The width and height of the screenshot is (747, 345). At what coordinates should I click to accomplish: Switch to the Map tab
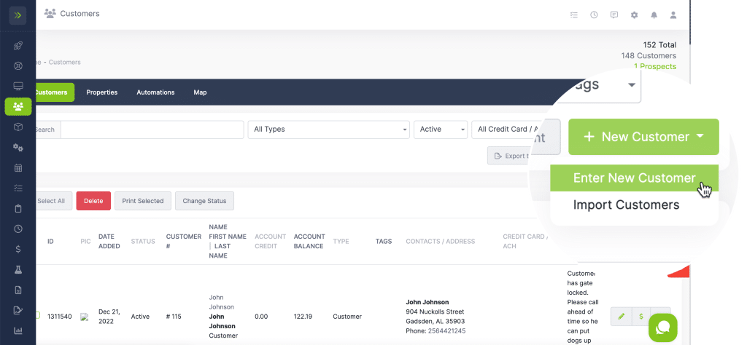200,92
